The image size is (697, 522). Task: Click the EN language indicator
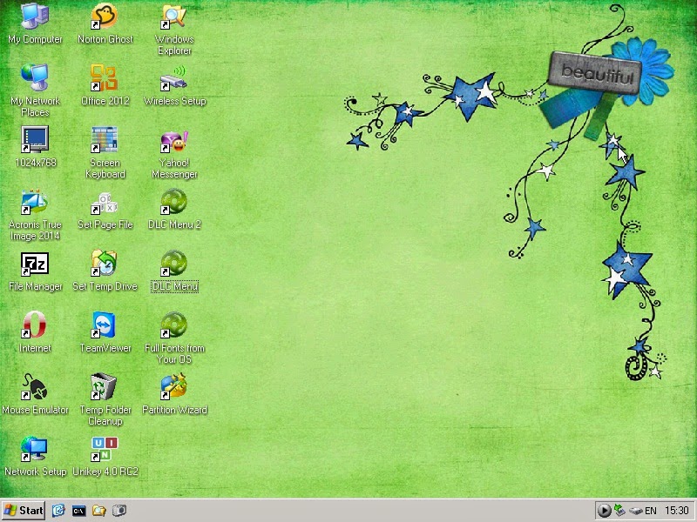pos(651,511)
